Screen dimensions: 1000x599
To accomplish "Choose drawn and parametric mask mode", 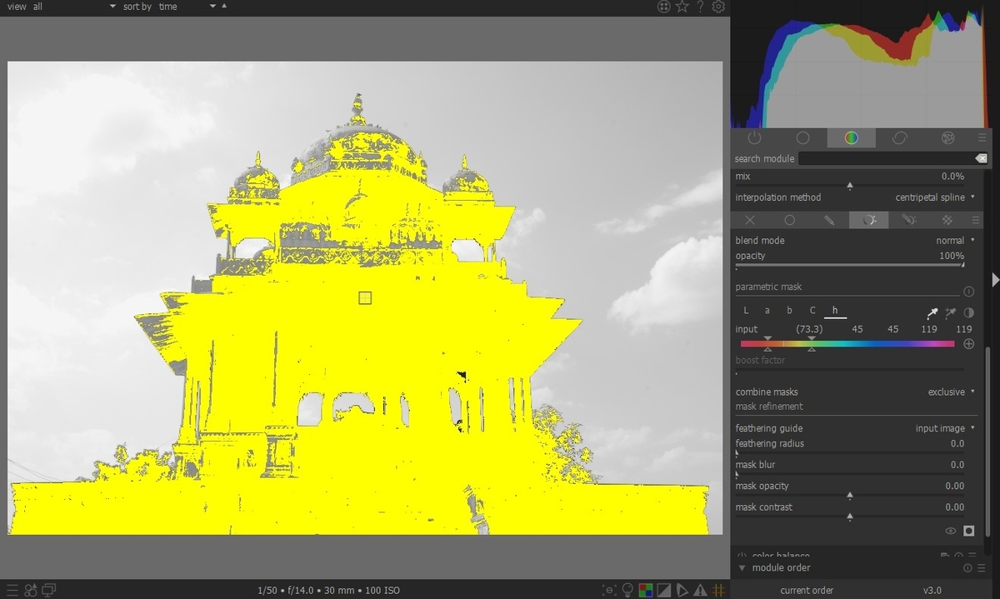I will [908, 220].
